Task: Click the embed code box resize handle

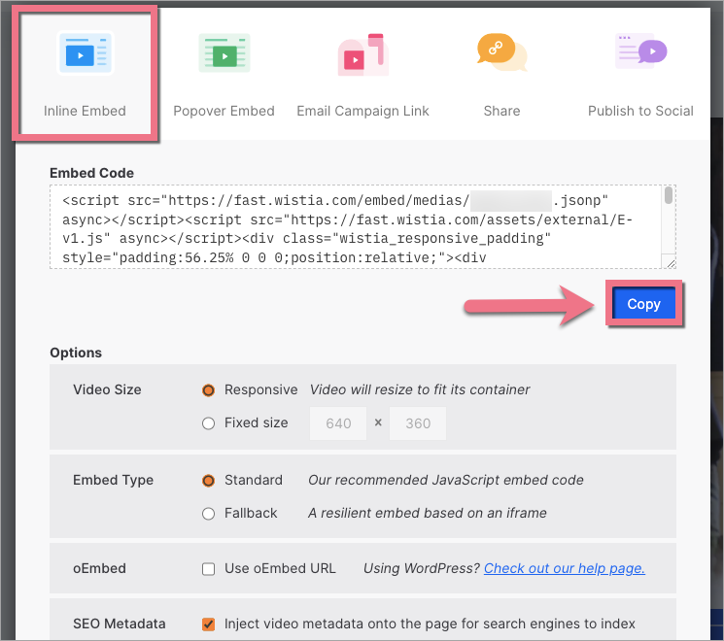Action: point(669,261)
